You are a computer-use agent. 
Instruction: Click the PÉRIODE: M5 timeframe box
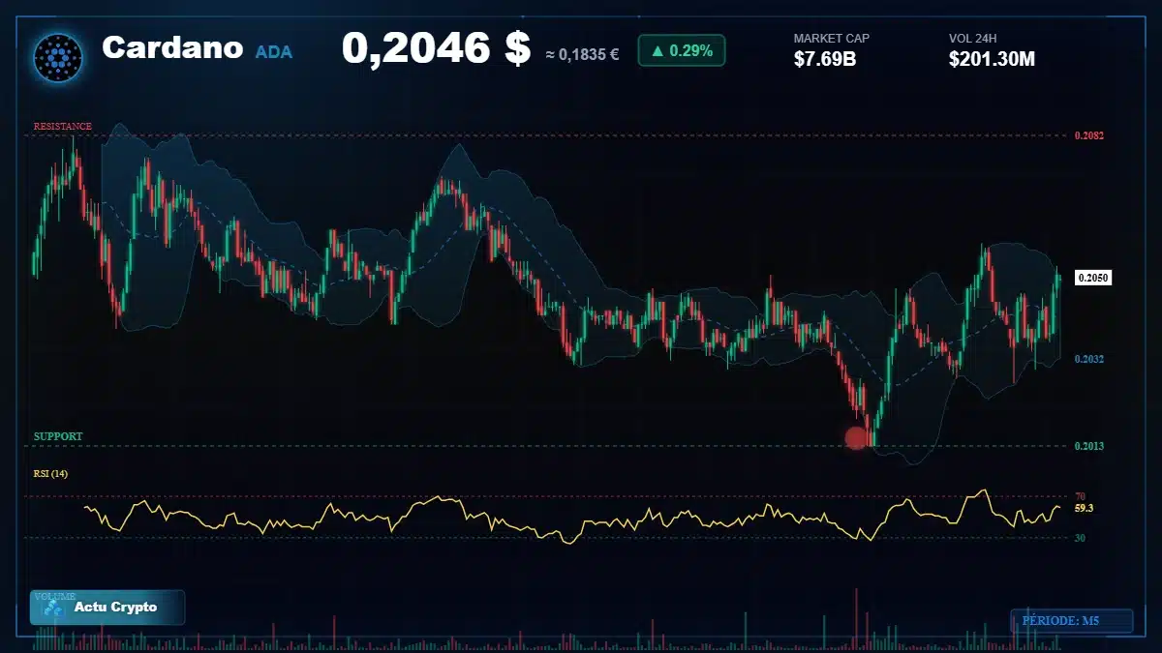point(1072,621)
